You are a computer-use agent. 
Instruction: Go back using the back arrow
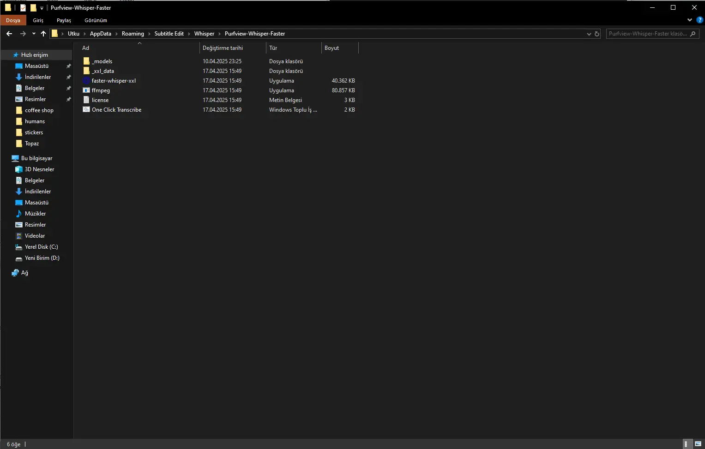9,34
